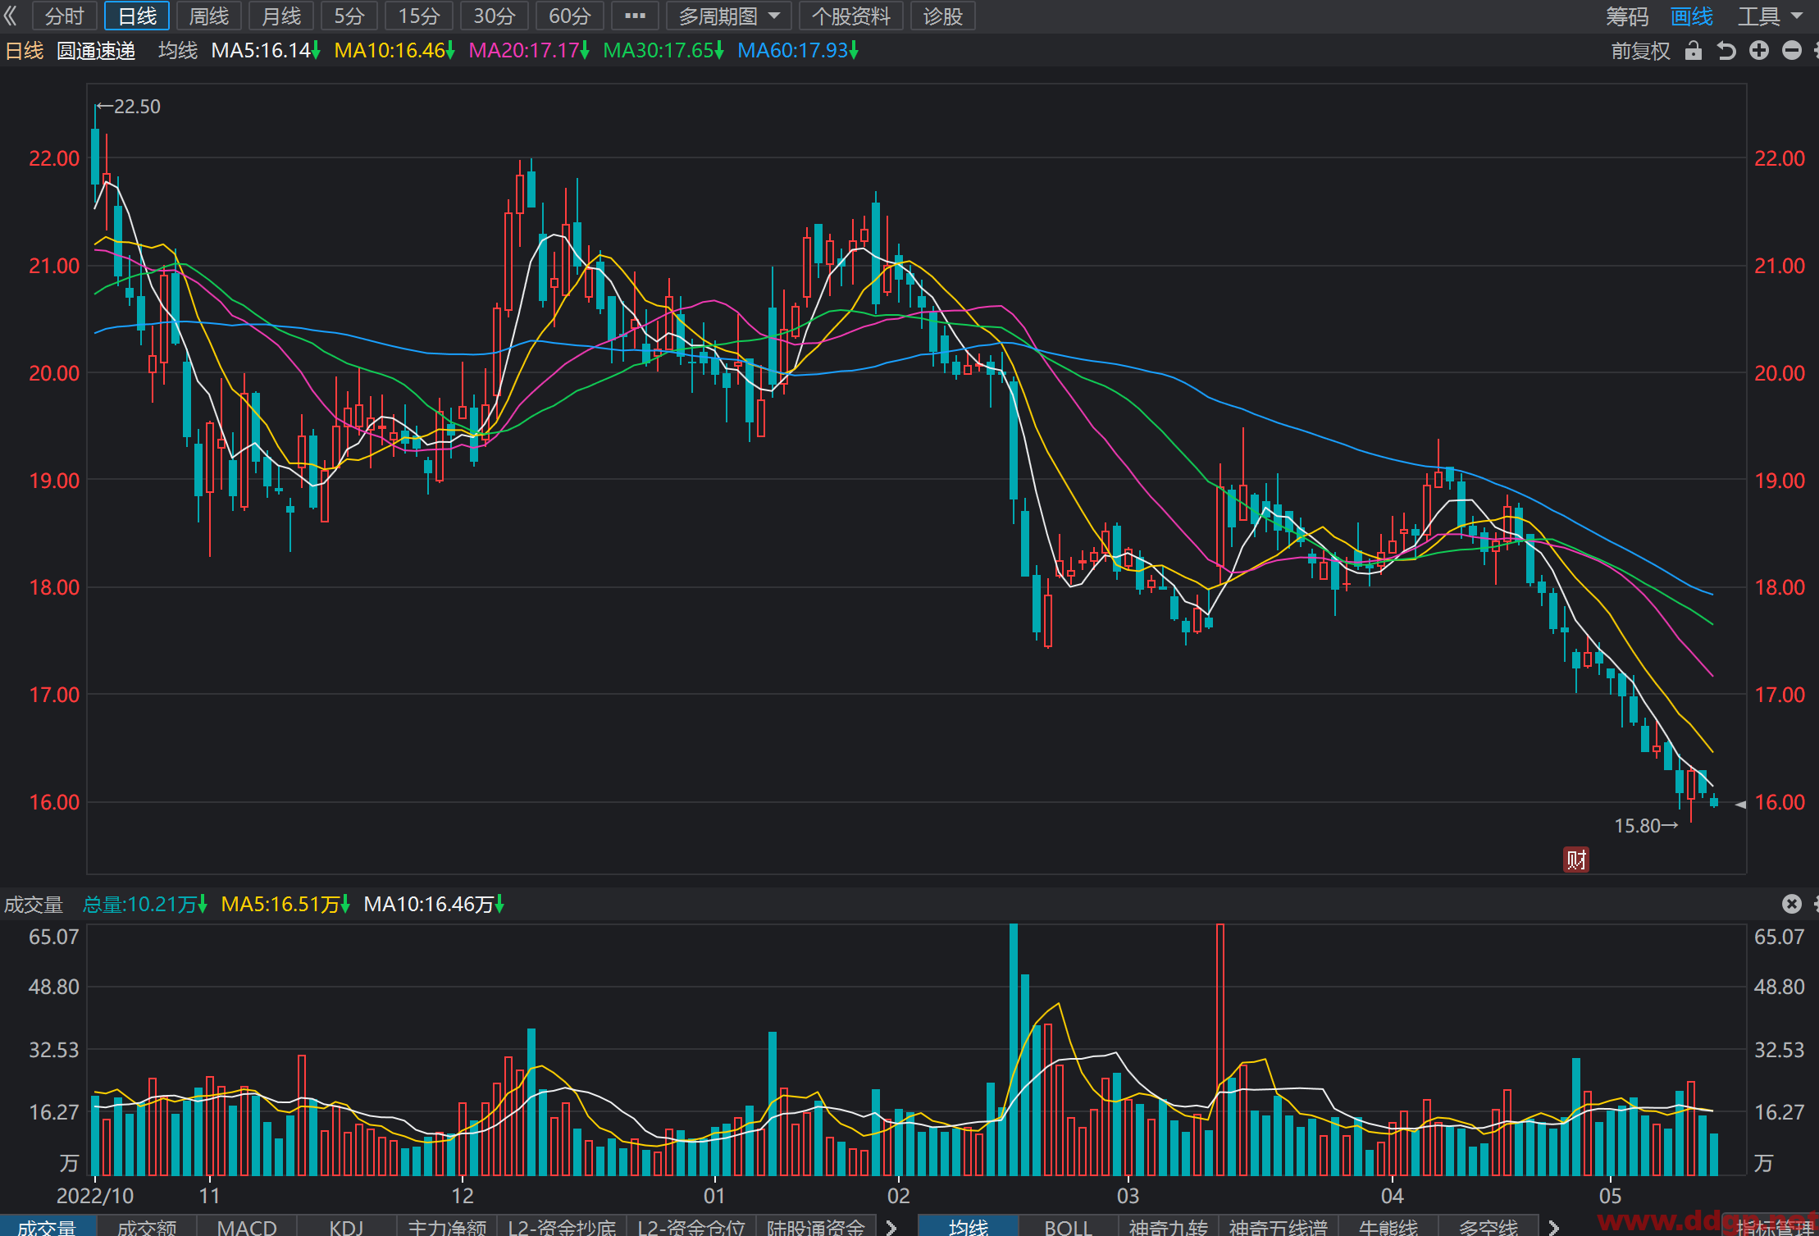This screenshot has height=1236, width=1819.
Task: Open the 工具 tools dropdown
Action: point(1770,16)
